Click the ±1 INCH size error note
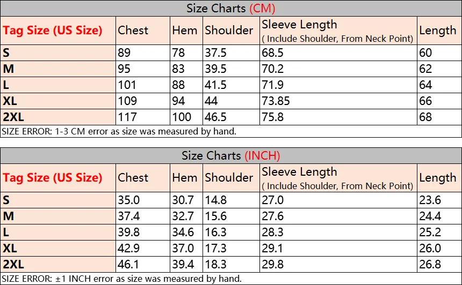 coord(122,279)
